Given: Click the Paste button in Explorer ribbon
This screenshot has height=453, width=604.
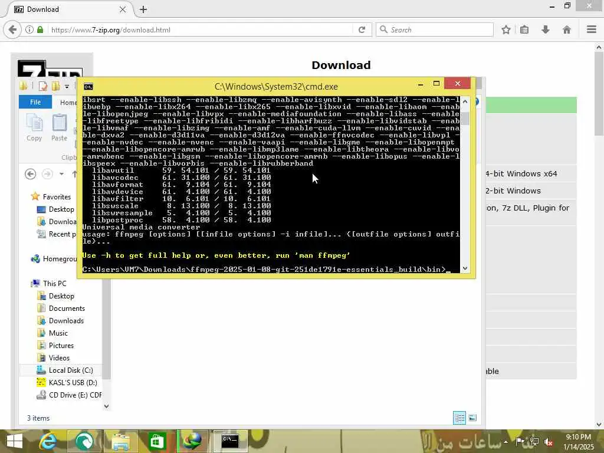Looking at the screenshot, I should click(60, 128).
